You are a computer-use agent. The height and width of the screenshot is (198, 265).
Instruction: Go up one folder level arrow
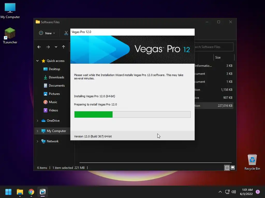tap(63, 47)
